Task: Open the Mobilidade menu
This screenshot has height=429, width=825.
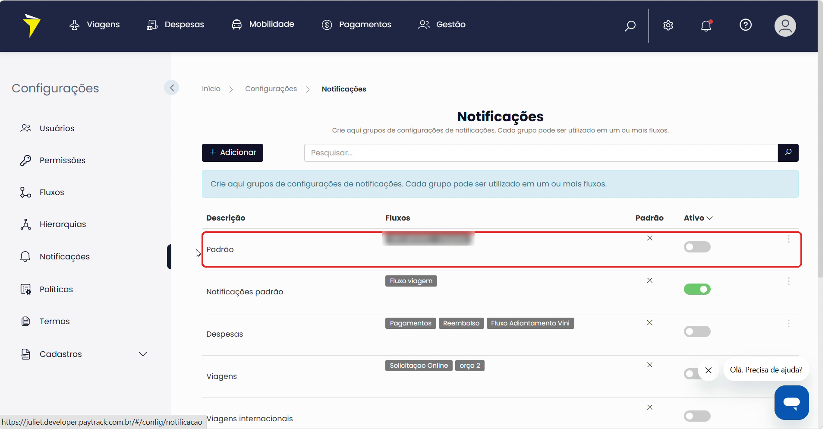Action: tap(263, 24)
